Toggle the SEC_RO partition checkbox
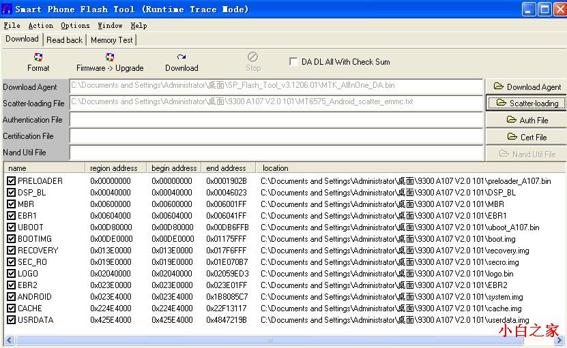Screen dimensions: 567x348 tap(11, 262)
